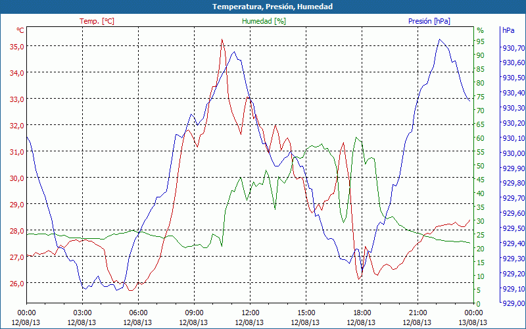
Task: Click the 00:00 13/08/13 time axis label
Action: point(473,318)
